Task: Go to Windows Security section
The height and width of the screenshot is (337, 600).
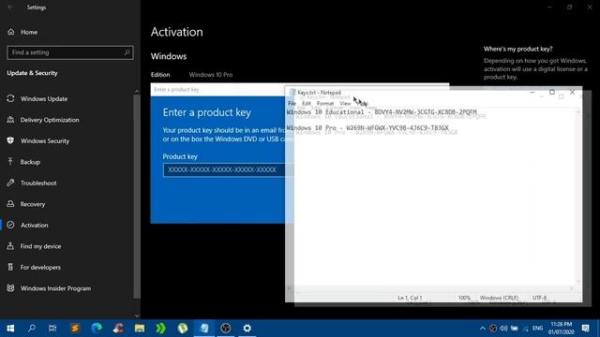Action: (45, 140)
